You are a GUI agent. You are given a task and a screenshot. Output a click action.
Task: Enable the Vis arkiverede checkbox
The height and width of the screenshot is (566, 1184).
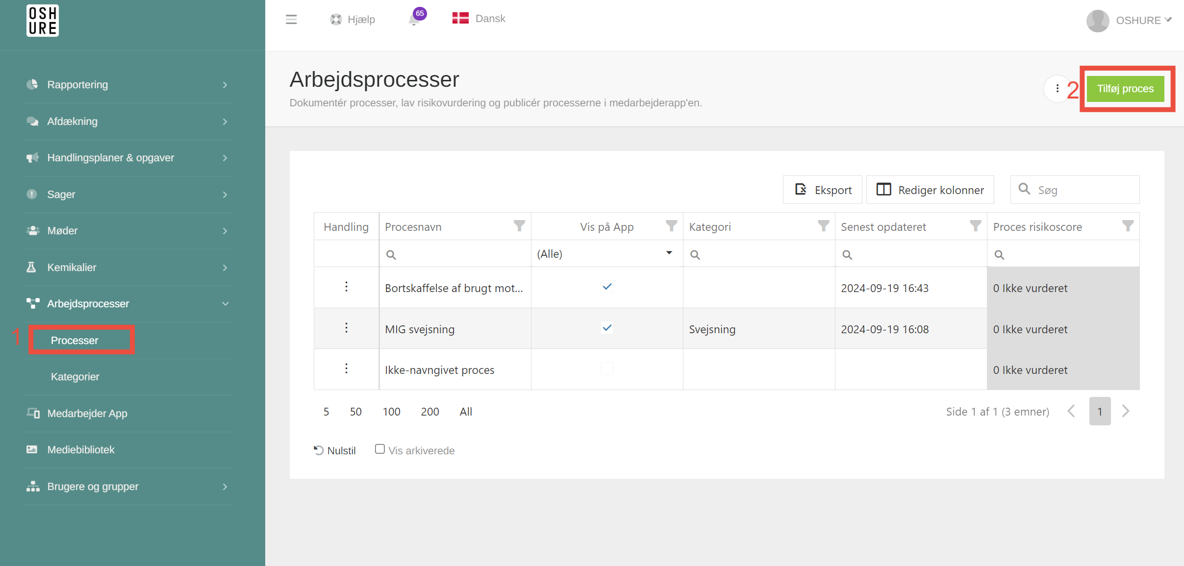click(x=380, y=449)
